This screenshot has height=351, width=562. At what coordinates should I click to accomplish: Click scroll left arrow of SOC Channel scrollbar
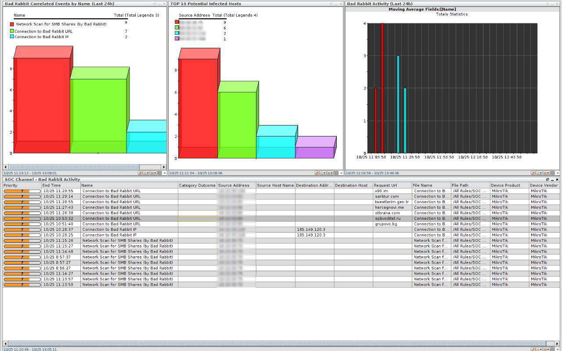pyautogui.click(x=6, y=344)
